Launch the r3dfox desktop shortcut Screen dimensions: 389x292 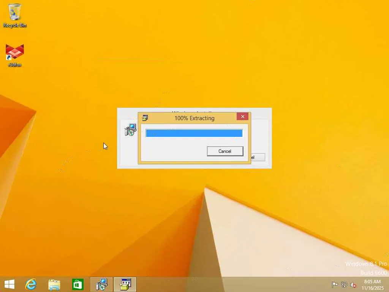(15, 55)
